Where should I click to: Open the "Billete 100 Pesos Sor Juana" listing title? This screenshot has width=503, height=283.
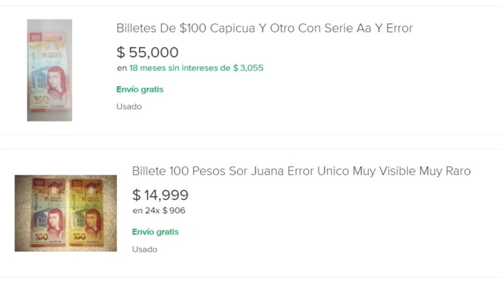tap(301, 171)
